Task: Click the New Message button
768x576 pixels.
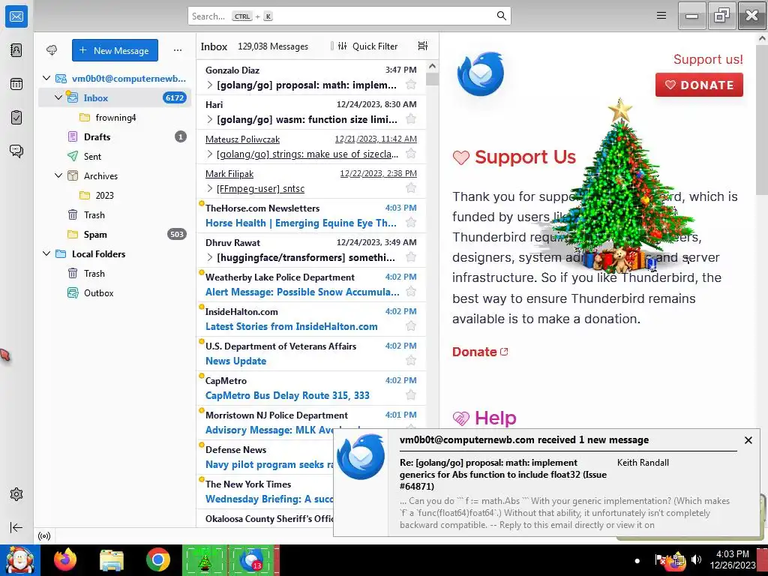Action: tap(115, 50)
